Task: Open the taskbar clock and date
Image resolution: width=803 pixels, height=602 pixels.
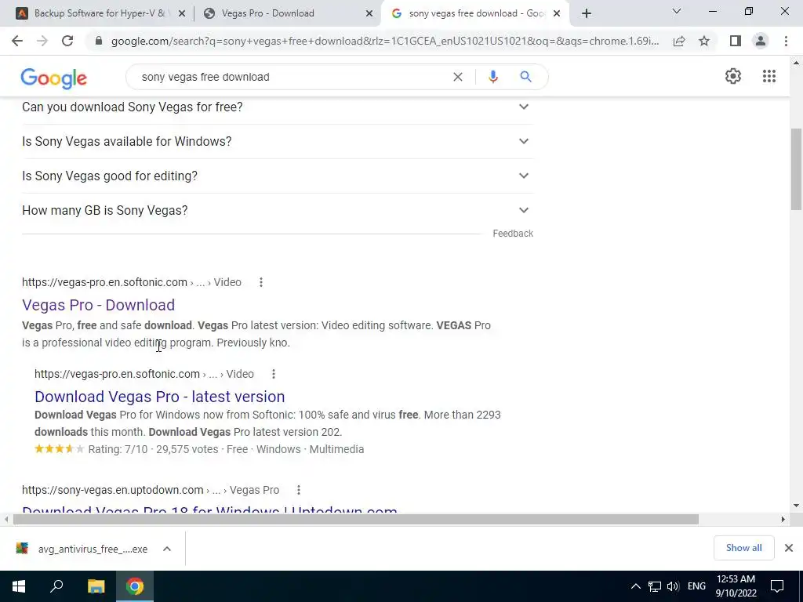Action: tap(736, 586)
